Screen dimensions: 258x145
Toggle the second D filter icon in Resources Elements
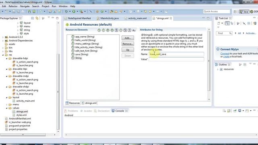(x=112, y=30)
